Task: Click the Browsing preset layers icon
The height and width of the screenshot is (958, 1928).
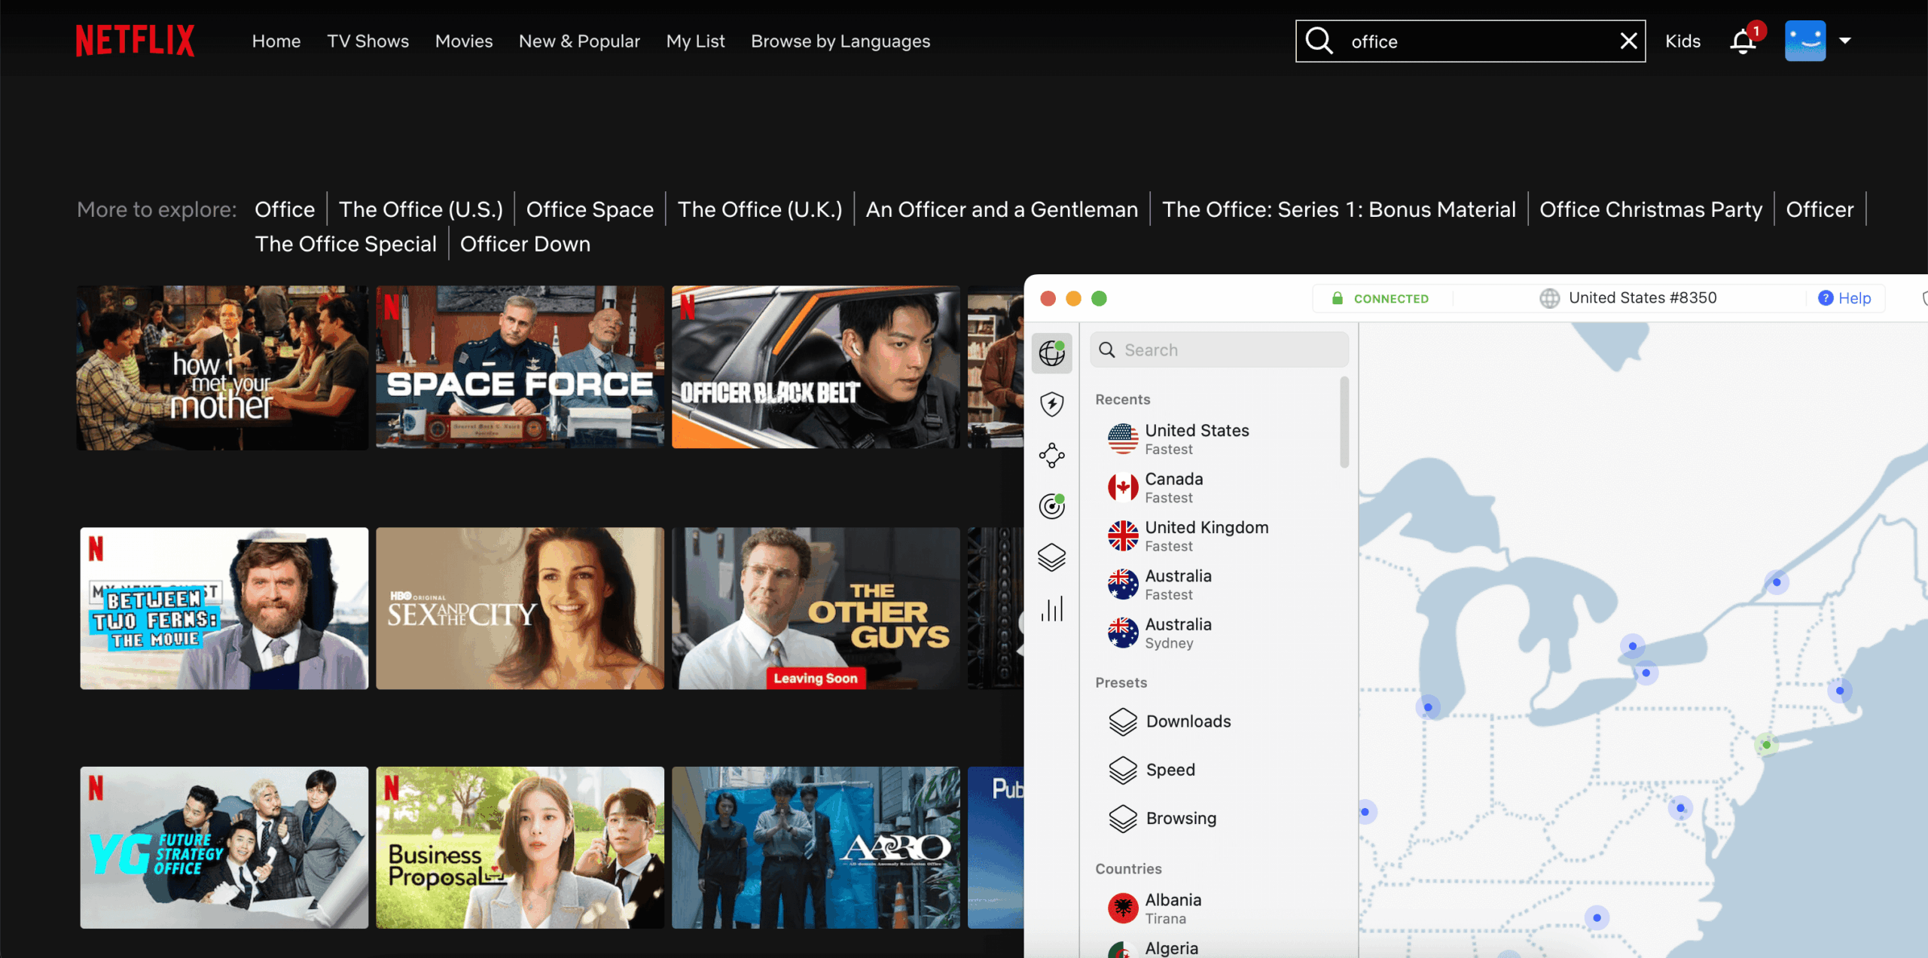Action: pyautogui.click(x=1123, y=819)
